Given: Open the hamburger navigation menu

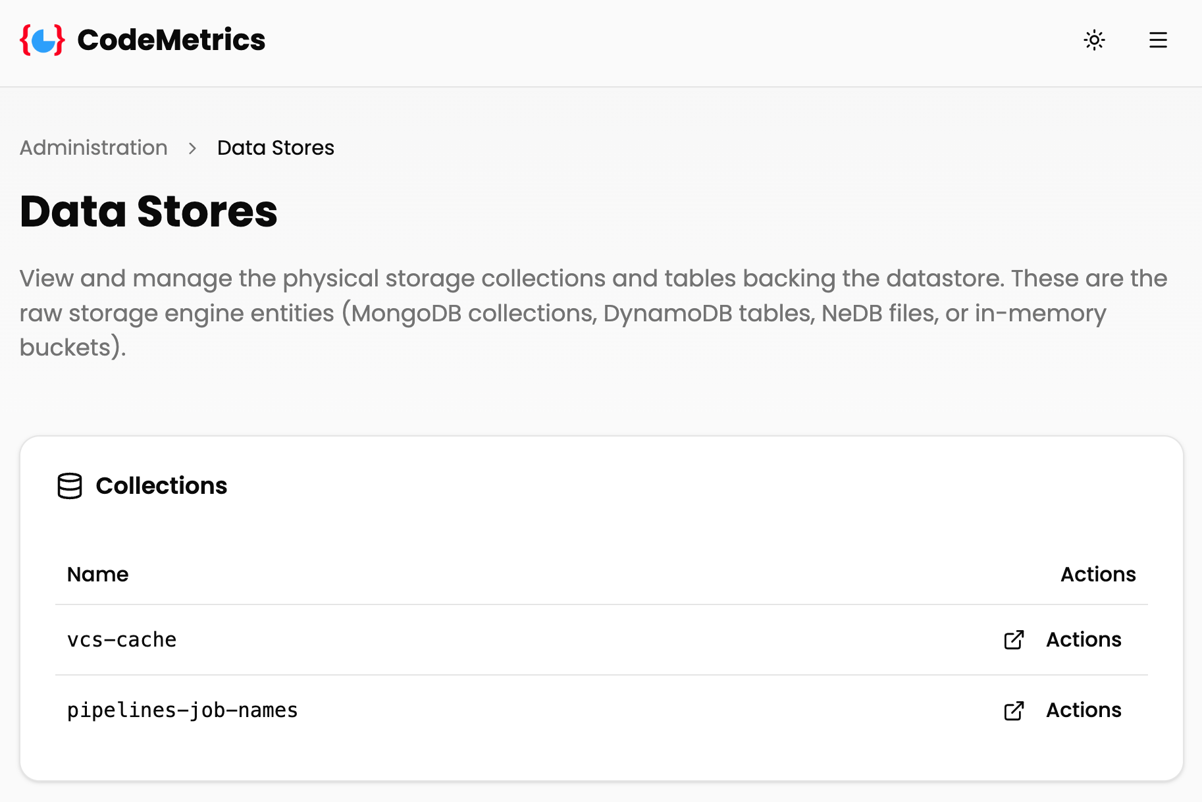Looking at the screenshot, I should click(x=1158, y=40).
